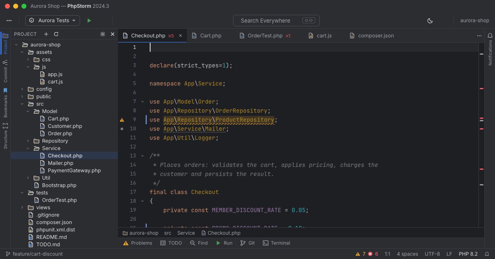Click gutter marker on line 10
Viewport: 495px width, 259px height.
pos(122,129)
